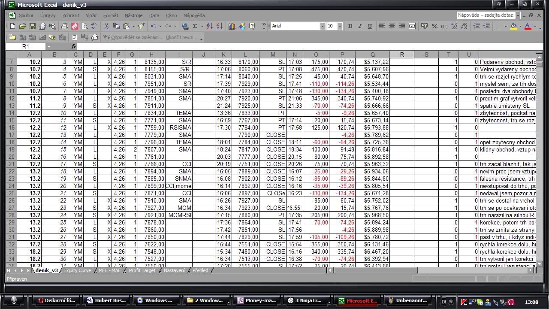Center align cell text
Image resolution: width=549 pixels, height=309 pixels.
coord(392,26)
